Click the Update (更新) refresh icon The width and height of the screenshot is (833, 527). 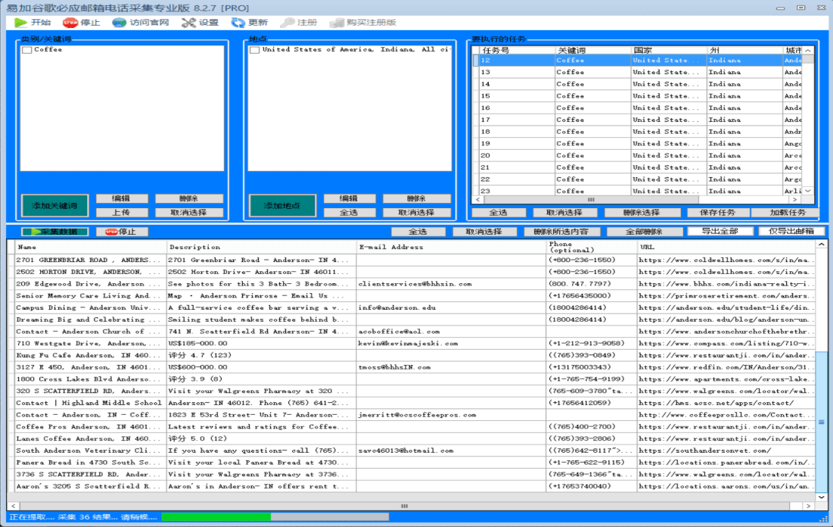coord(238,22)
